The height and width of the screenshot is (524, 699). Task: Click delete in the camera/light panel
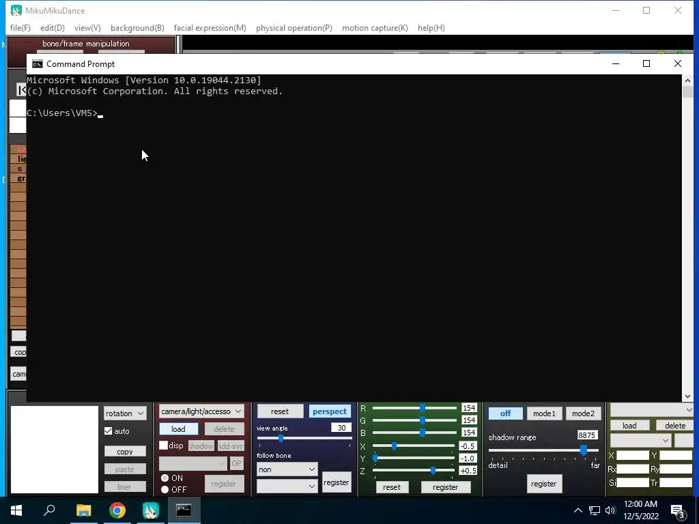(224, 428)
